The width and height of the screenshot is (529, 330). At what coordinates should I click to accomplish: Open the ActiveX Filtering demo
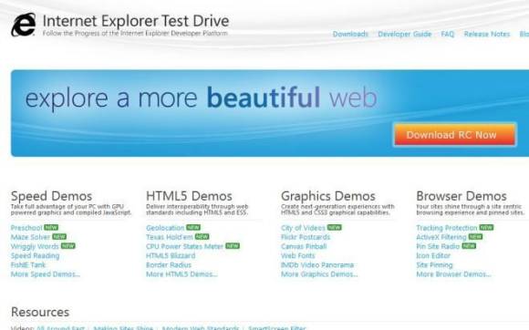tap(441, 237)
